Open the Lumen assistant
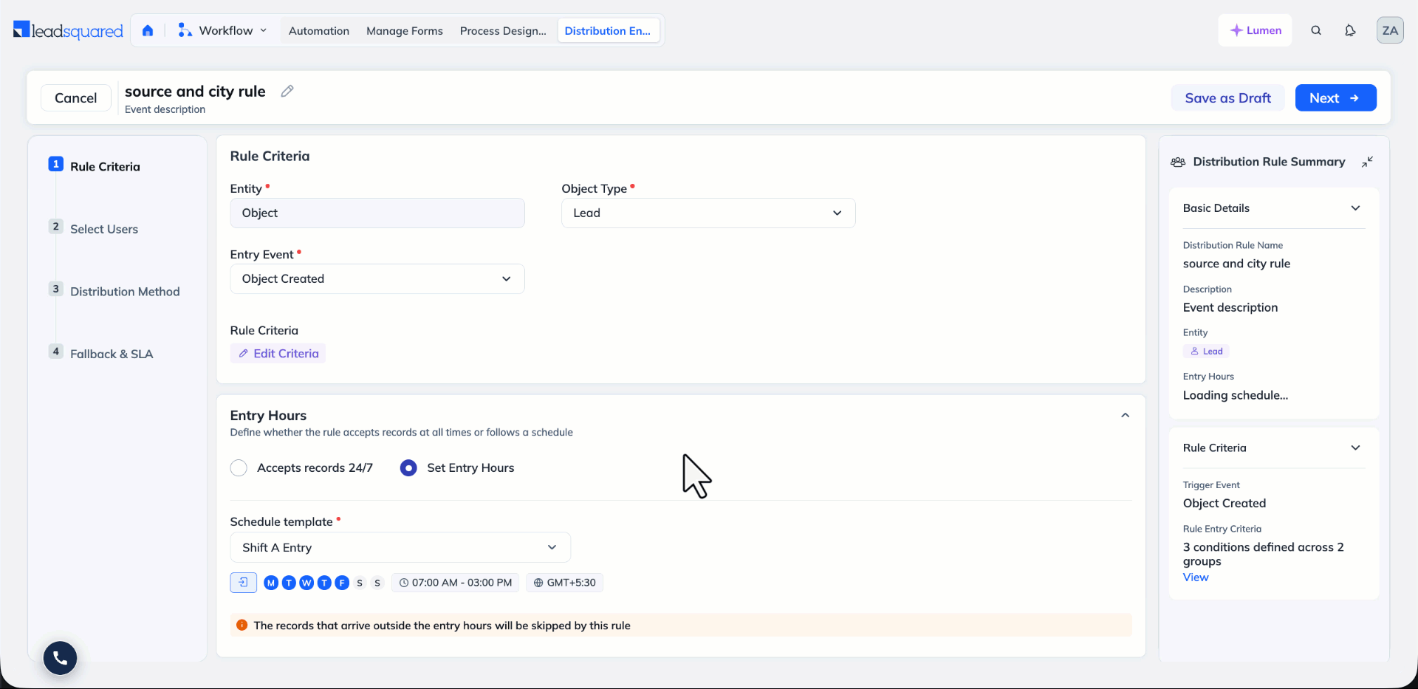1418x689 pixels. (x=1255, y=30)
